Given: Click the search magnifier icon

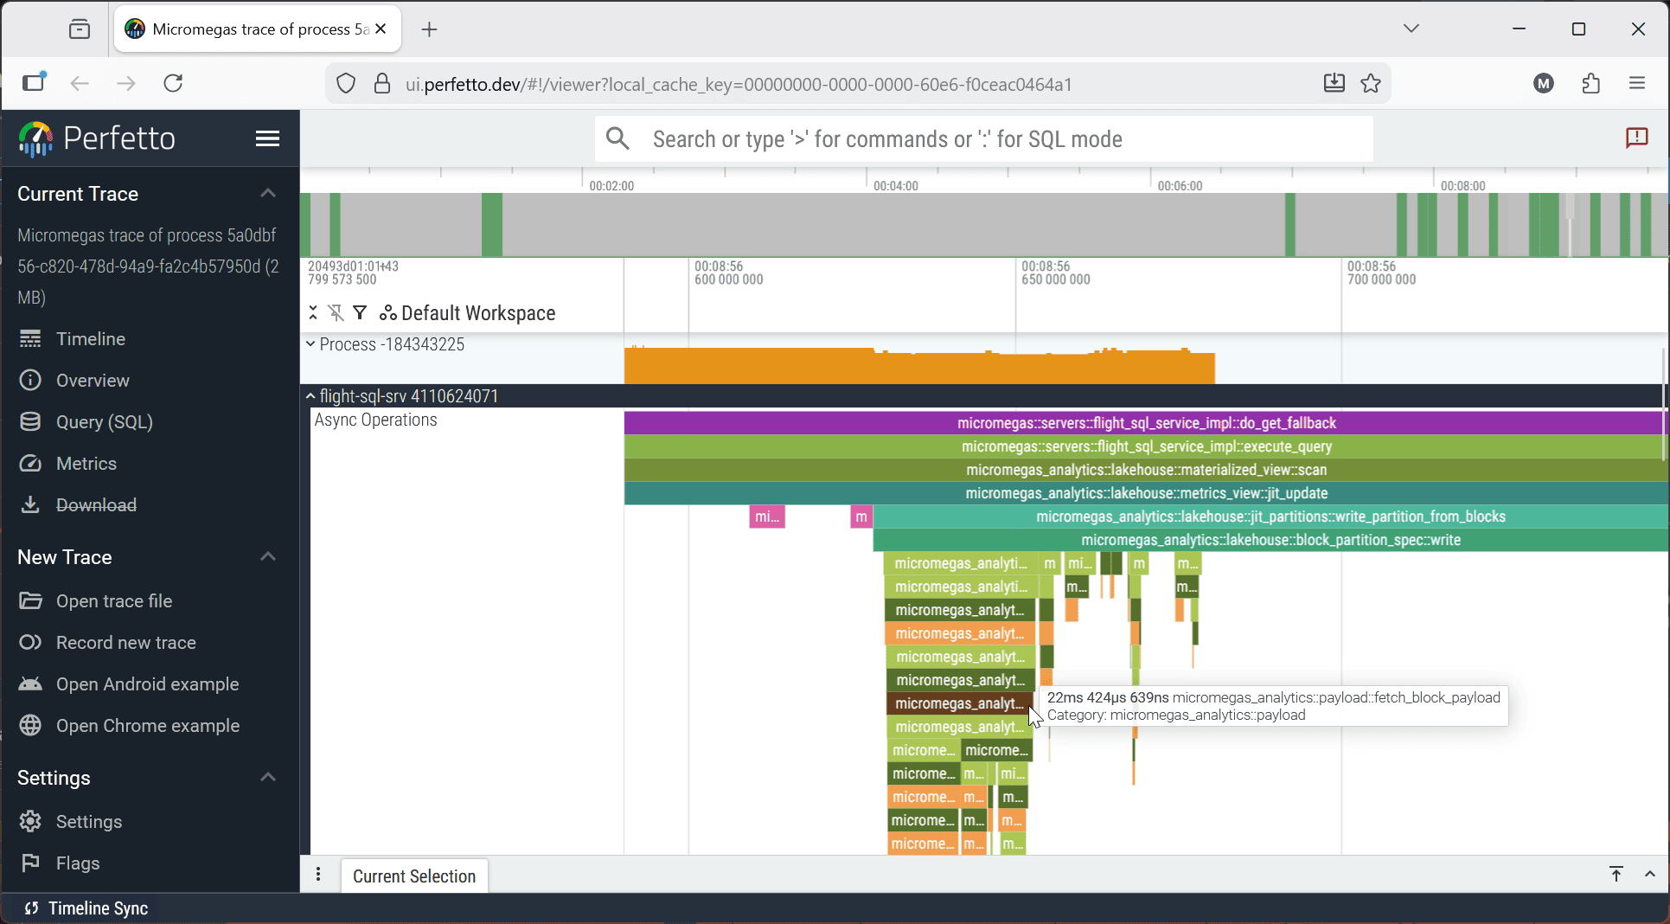Looking at the screenshot, I should [617, 138].
